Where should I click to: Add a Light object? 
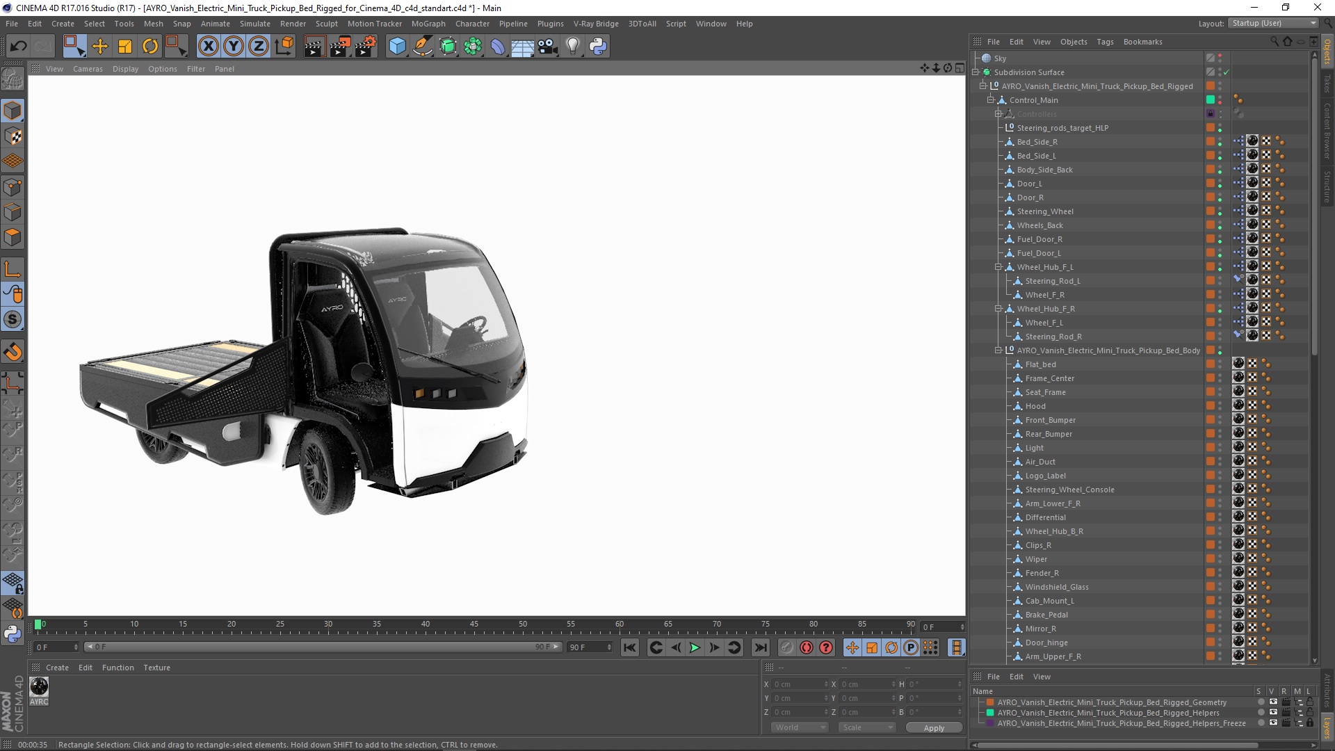(573, 47)
